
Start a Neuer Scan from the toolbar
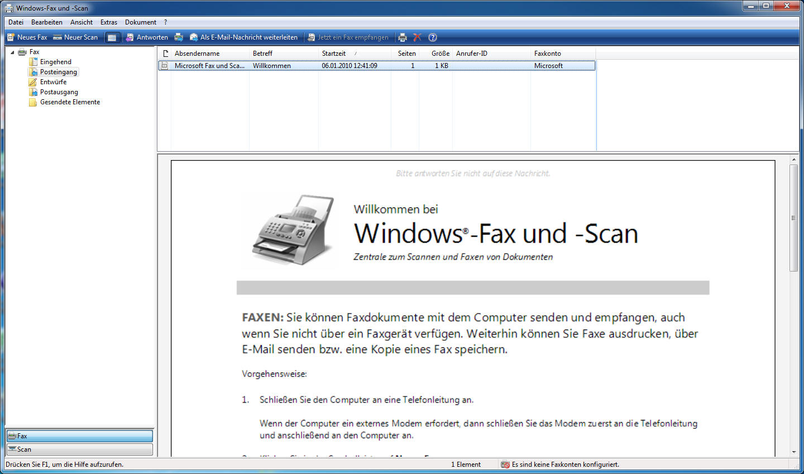click(75, 37)
